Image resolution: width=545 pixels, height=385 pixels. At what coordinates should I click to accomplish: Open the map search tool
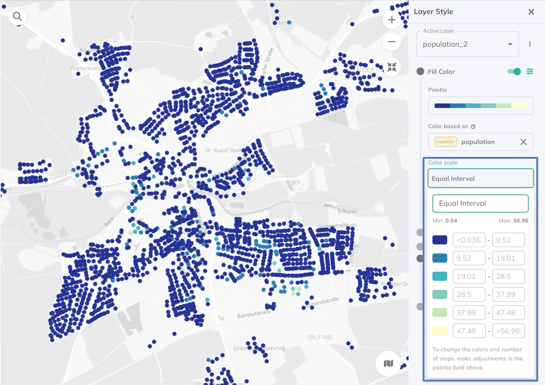(x=17, y=16)
